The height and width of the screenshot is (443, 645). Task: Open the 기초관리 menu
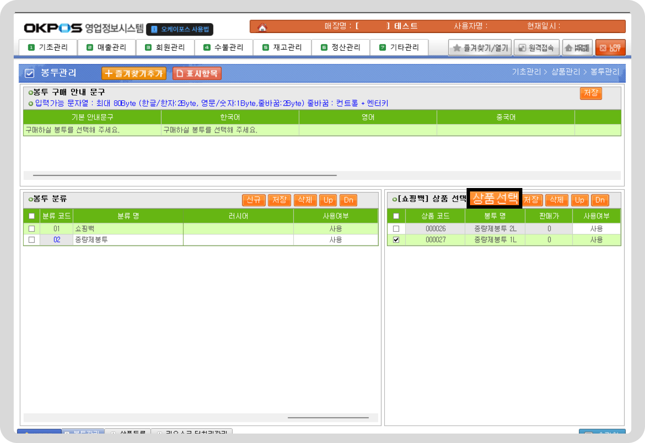tap(48, 47)
